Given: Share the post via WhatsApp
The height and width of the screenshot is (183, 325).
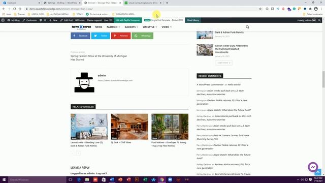Looking at the screenshot, I should point(143,36).
